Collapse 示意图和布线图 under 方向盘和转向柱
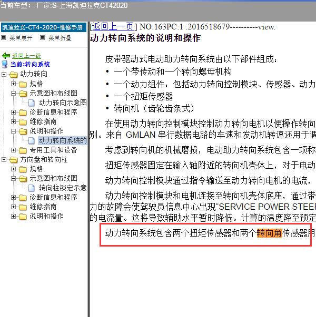 pyautogui.click(x=13, y=179)
